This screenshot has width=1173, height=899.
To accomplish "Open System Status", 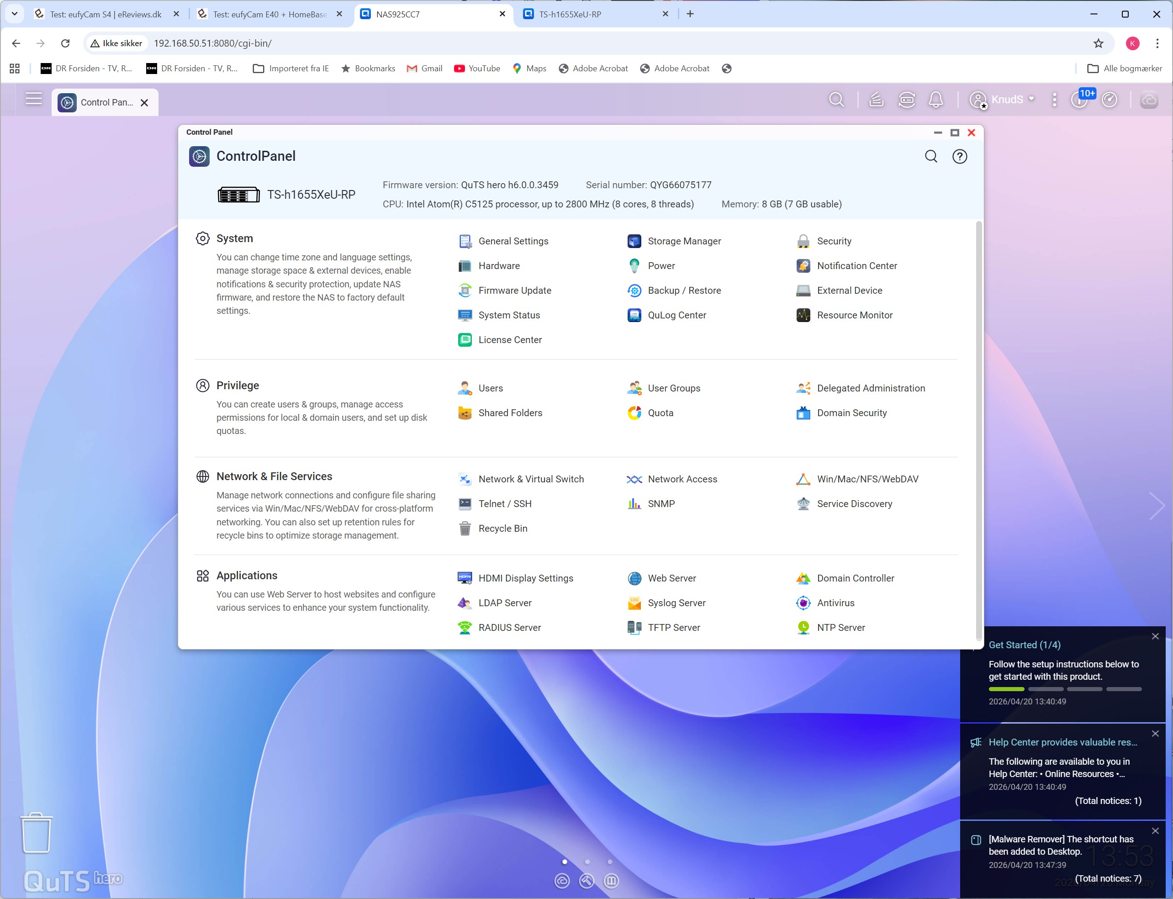I will (x=499, y=315).
